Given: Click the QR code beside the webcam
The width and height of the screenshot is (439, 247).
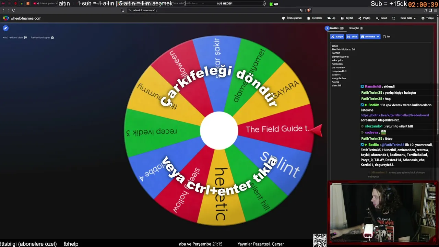Looking at the screenshot, I should tap(320, 240).
